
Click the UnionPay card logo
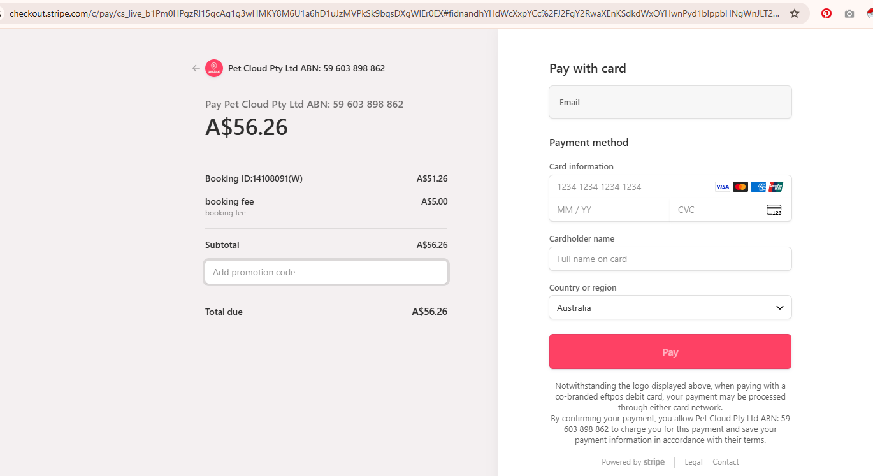pos(776,187)
